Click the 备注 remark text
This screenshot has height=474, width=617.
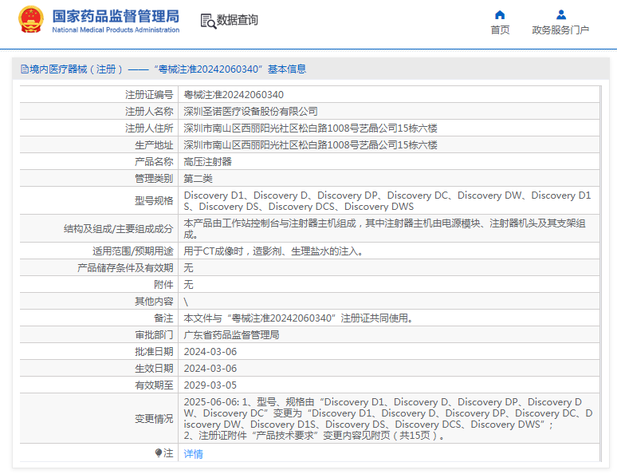click(298, 318)
